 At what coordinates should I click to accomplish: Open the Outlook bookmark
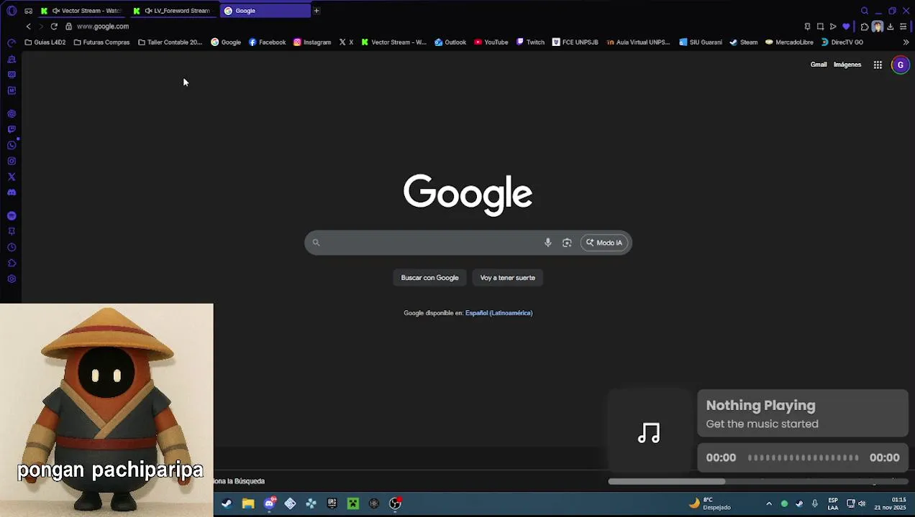tap(450, 42)
